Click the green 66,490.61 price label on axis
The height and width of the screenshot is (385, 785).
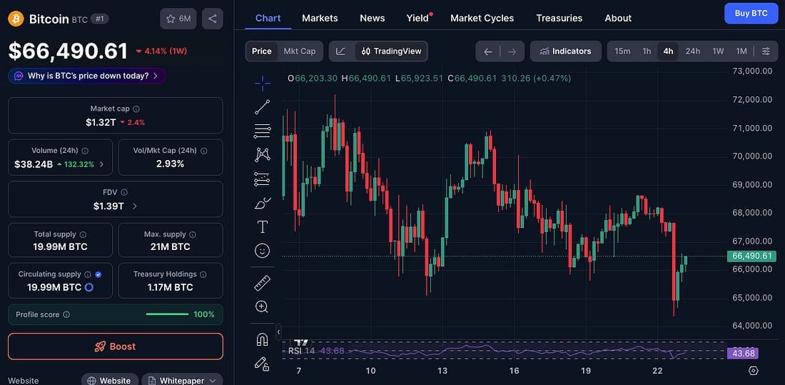752,256
